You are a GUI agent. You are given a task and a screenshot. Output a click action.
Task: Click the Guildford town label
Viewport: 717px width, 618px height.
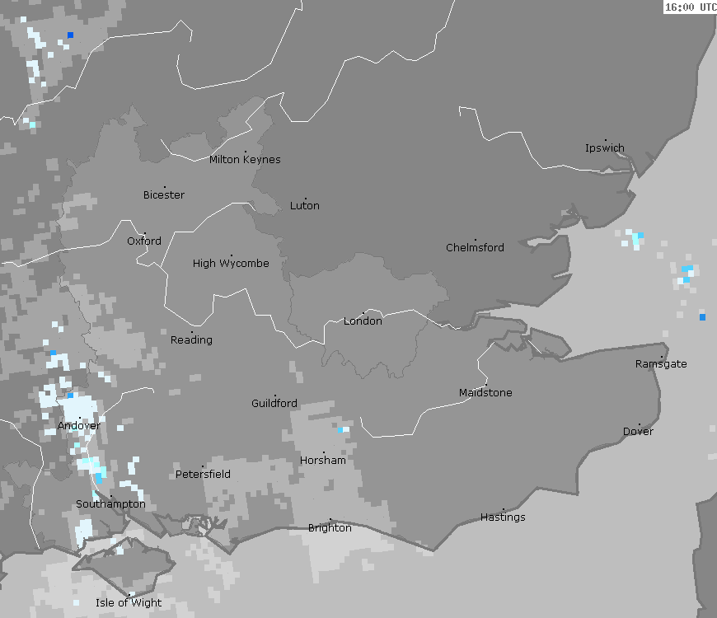(274, 403)
